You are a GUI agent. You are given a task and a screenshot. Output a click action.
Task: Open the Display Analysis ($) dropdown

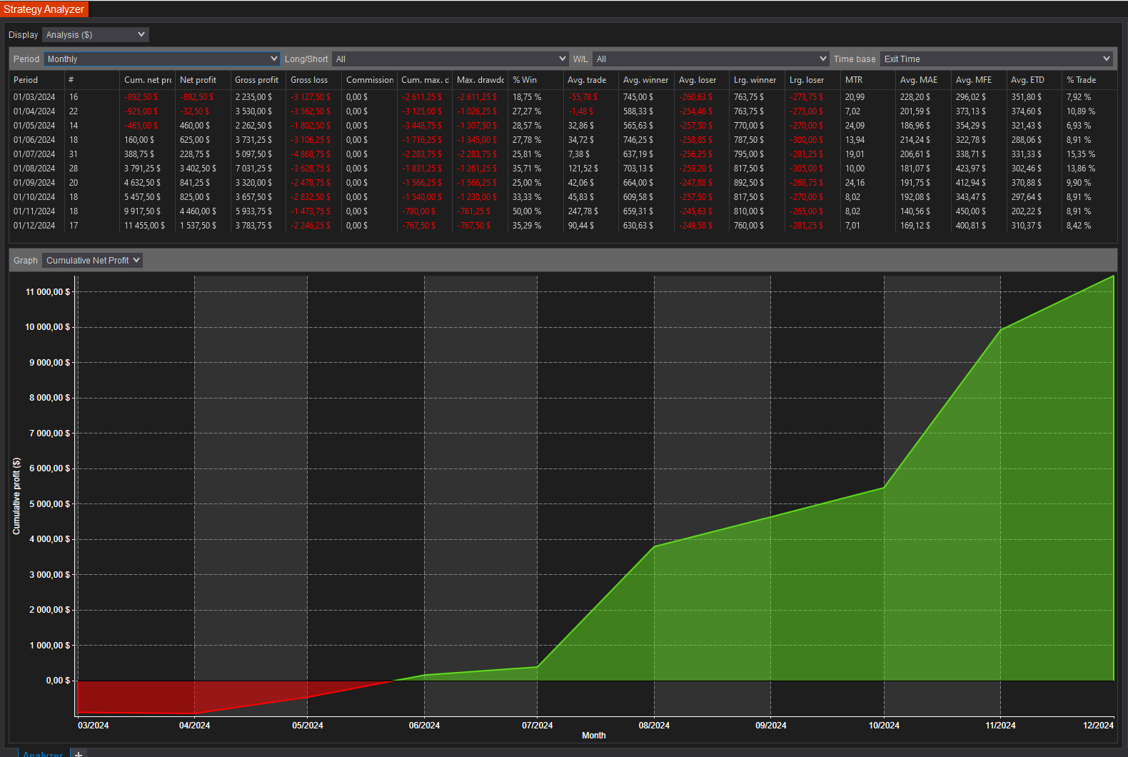[95, 34]
